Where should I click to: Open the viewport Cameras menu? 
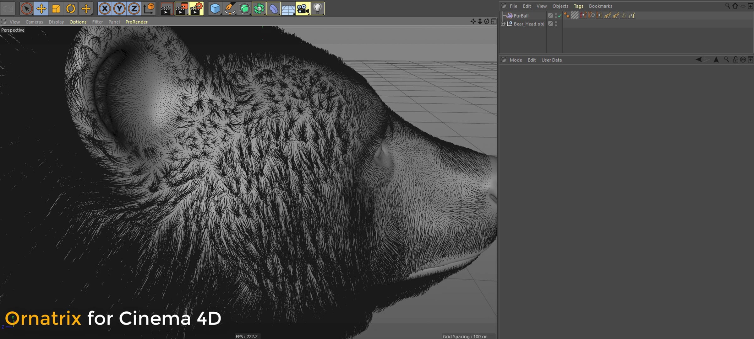point(34,22)
